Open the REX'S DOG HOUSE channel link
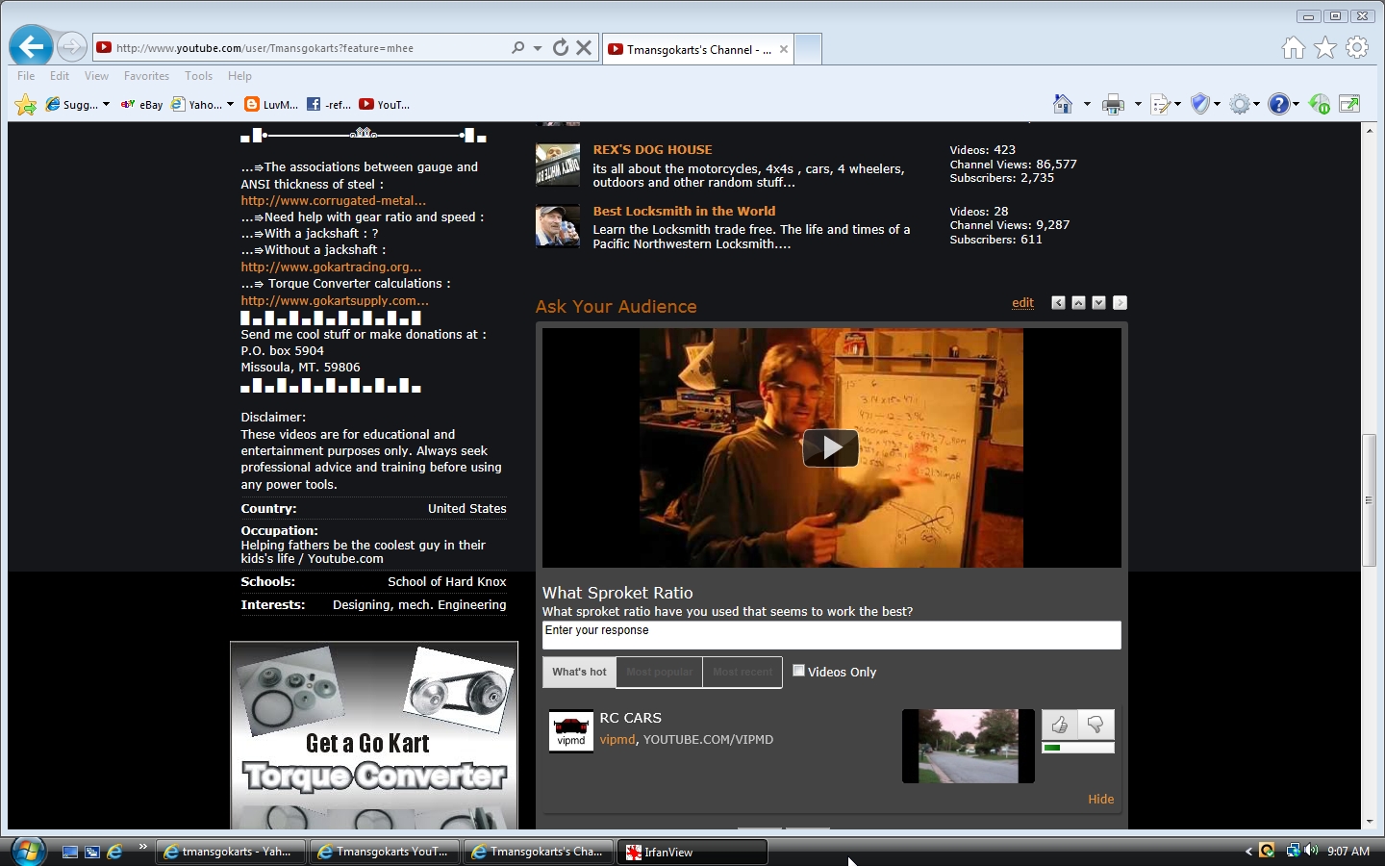1385x866 pixels. click(x=652, y=150)
